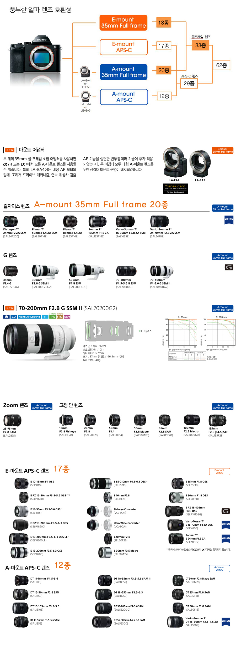Click the Ultra Wide Converter VCL-ECU1 item
This screenshot has width=236, height=658.
click(99, 525)
